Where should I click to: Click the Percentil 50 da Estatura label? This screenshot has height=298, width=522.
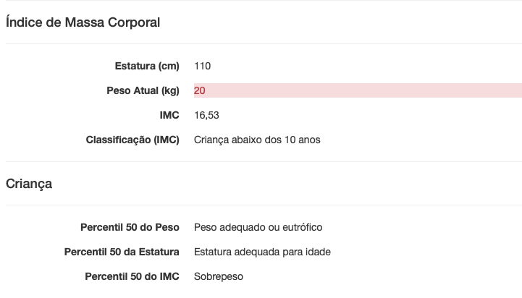(x=122, y=252)
